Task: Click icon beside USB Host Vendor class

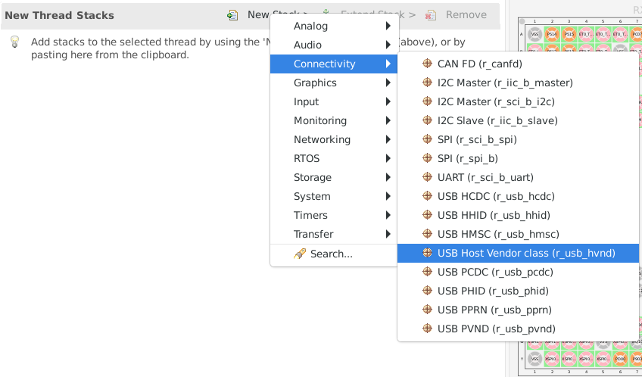Action: (427, 253)
